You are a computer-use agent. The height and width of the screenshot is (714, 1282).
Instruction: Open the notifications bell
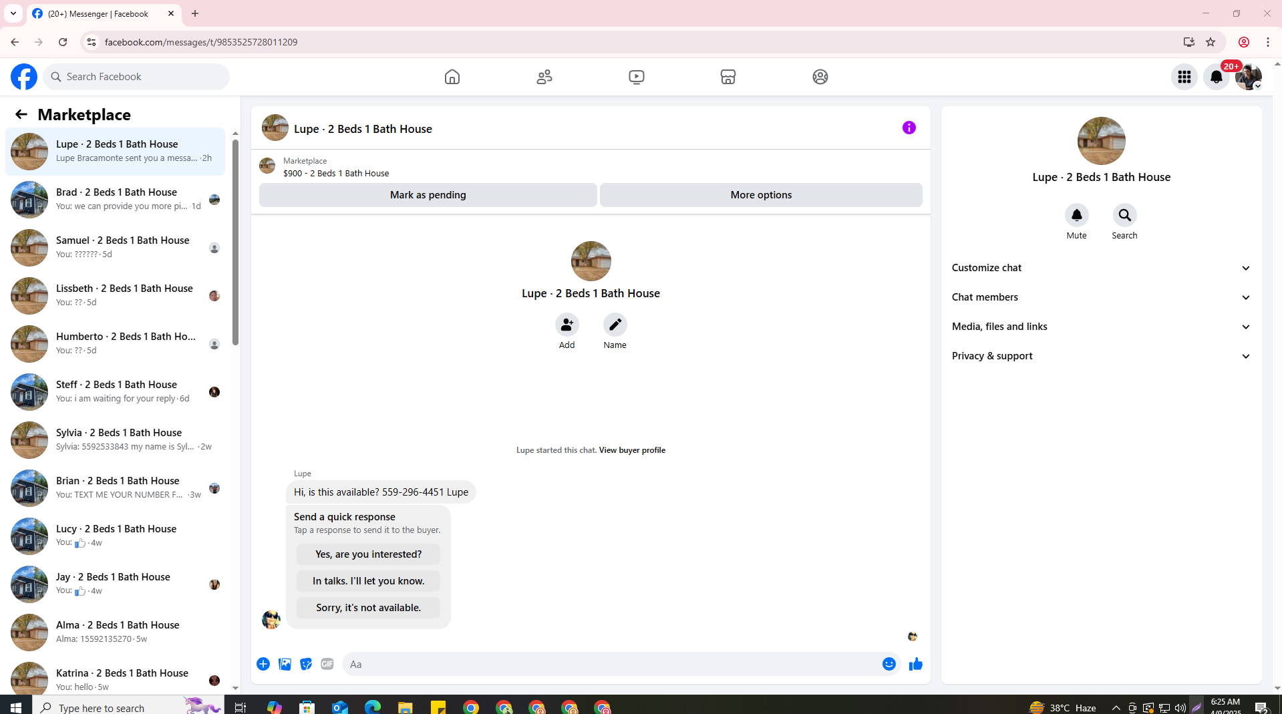[1217, 77]
